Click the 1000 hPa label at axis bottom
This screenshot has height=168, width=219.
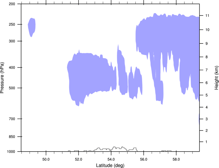[x=11, y=151]
